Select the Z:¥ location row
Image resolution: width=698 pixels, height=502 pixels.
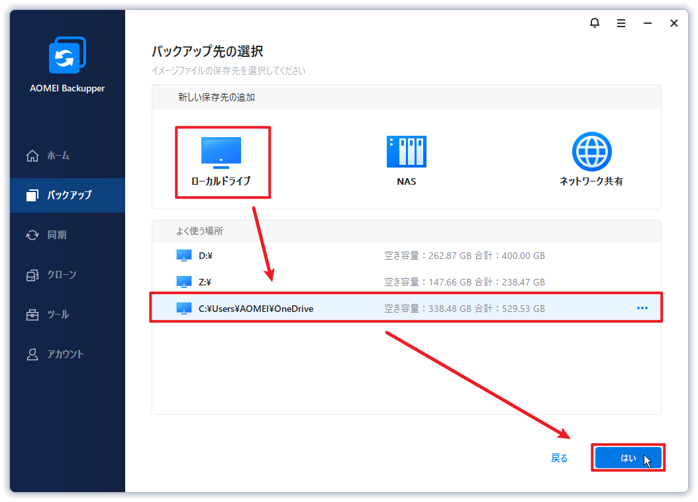(x=407, y=281)
